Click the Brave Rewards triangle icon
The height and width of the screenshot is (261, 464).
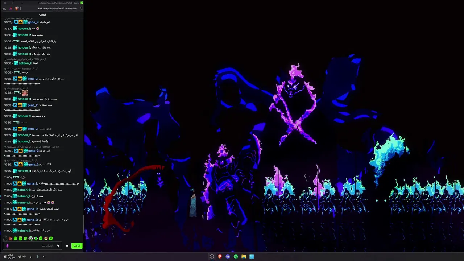pyautogui.click(x=11, y=8)
